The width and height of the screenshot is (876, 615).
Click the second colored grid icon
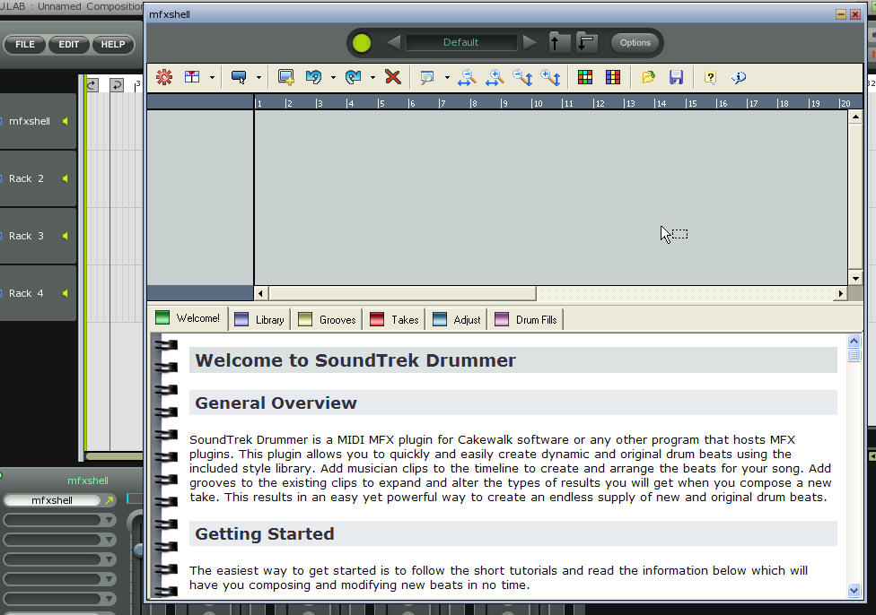click(613, 77)
